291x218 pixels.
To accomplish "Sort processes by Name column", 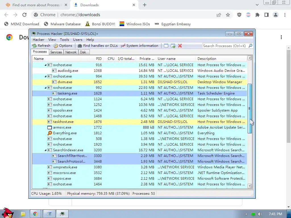I will tap(60, 59).
